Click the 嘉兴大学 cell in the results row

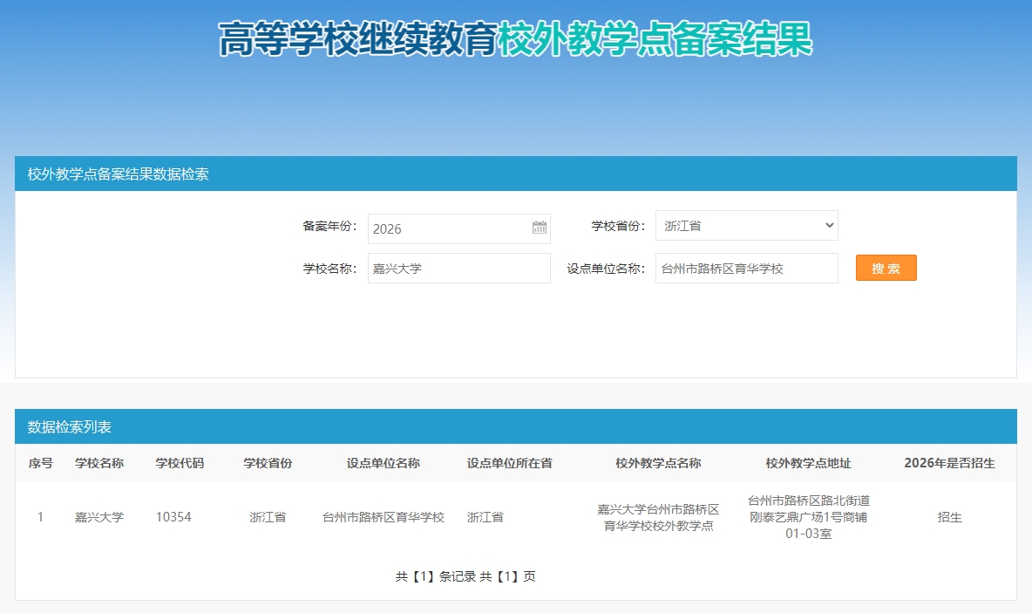(x=99, y=517)
